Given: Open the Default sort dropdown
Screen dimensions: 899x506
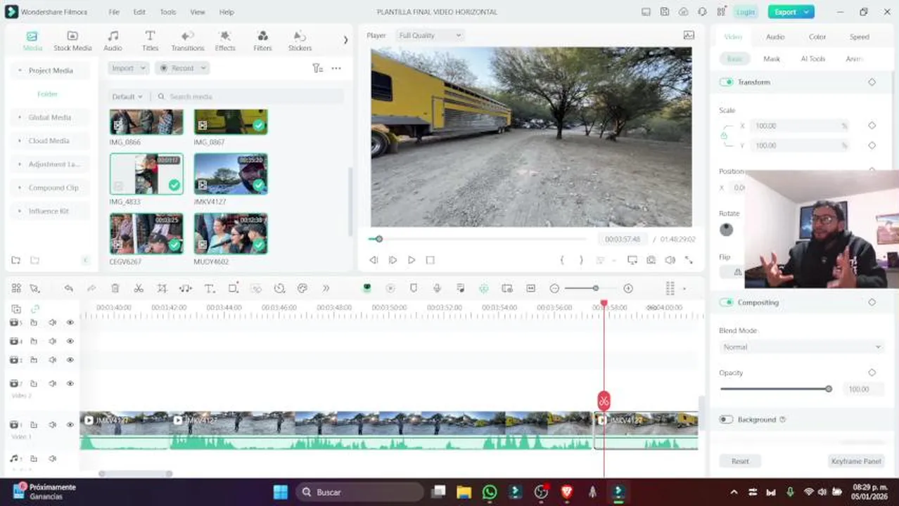Looking at the screenshot, I should (127, 96).
